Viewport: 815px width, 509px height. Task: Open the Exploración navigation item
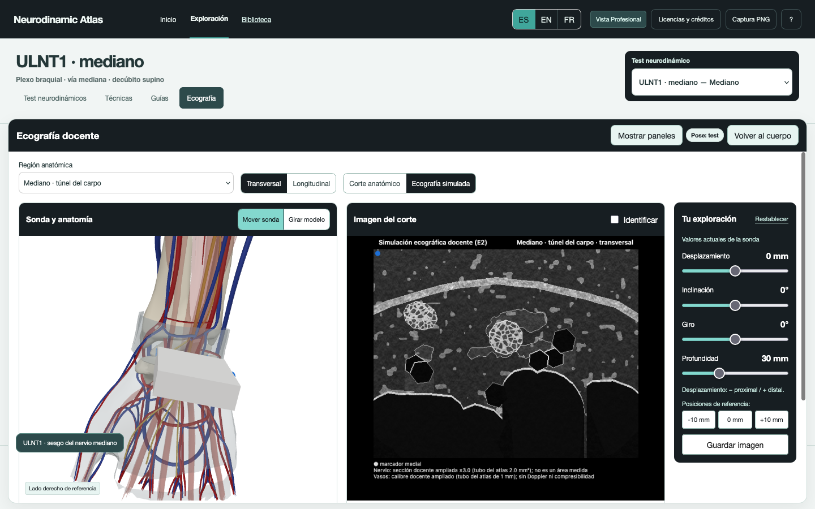click(209, 19)
